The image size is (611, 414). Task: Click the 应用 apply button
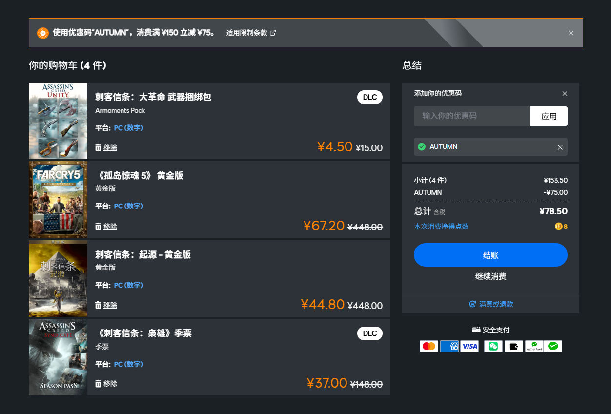tap(549, 116)
